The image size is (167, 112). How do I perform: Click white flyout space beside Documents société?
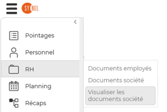[151, 80]
